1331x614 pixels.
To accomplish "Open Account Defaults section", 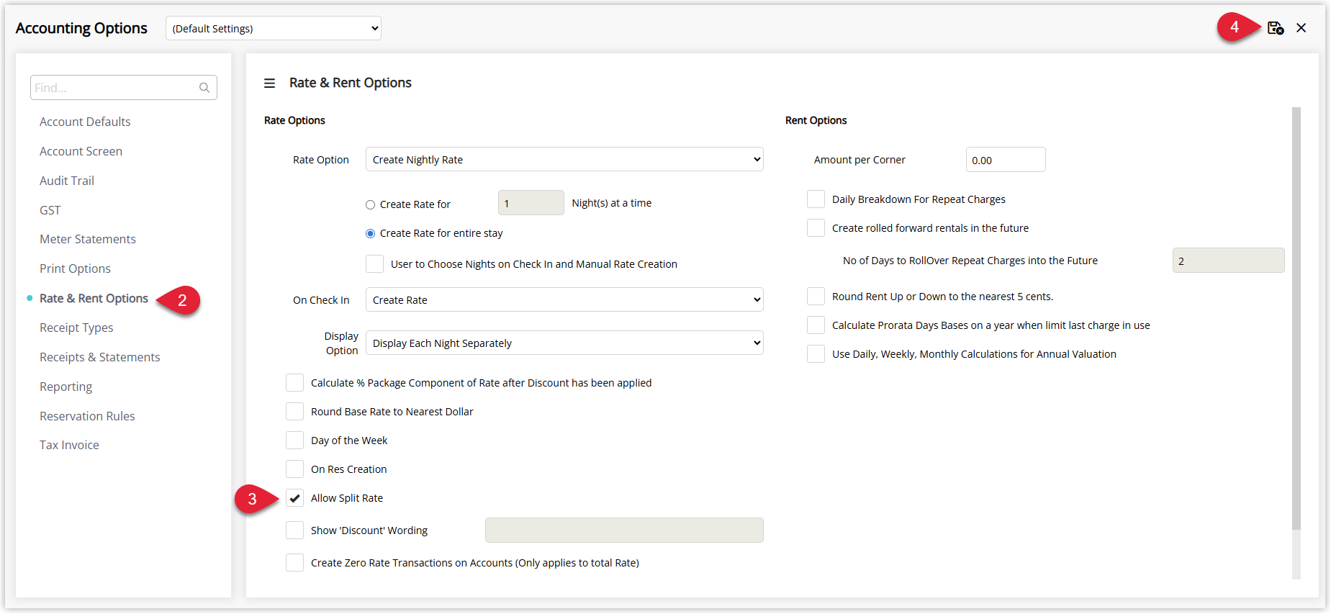I will coord(85,122).
